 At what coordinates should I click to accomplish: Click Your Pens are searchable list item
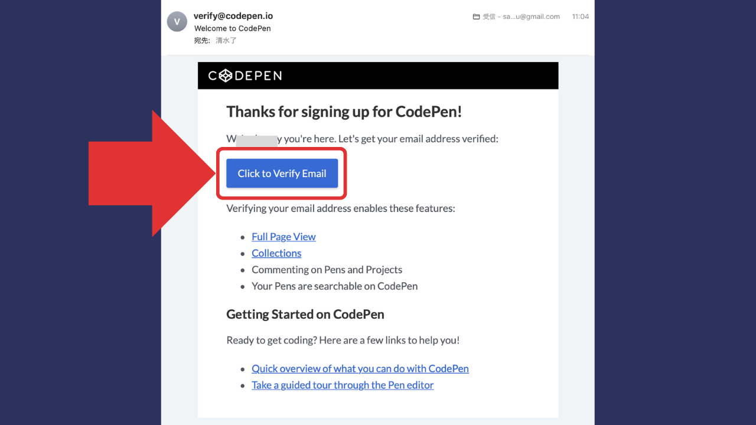(334, 286)
